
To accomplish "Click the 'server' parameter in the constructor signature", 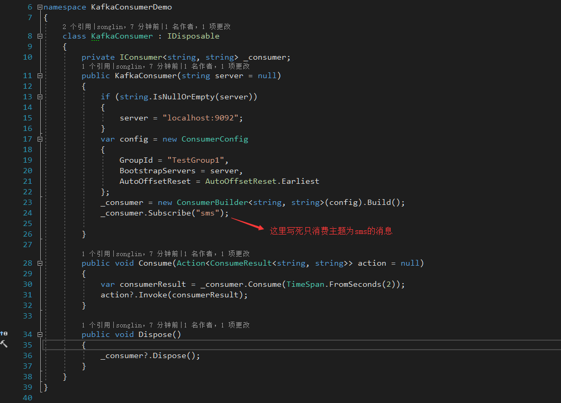I will pyautogui.click(x=229, y=76).
